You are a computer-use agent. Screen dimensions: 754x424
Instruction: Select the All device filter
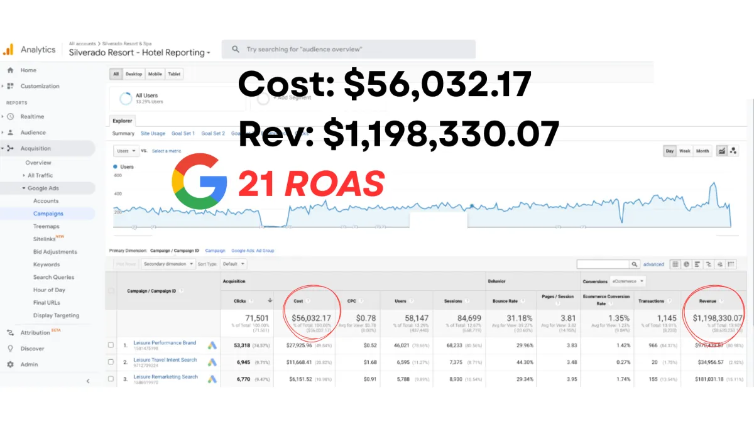coord(116,74)
